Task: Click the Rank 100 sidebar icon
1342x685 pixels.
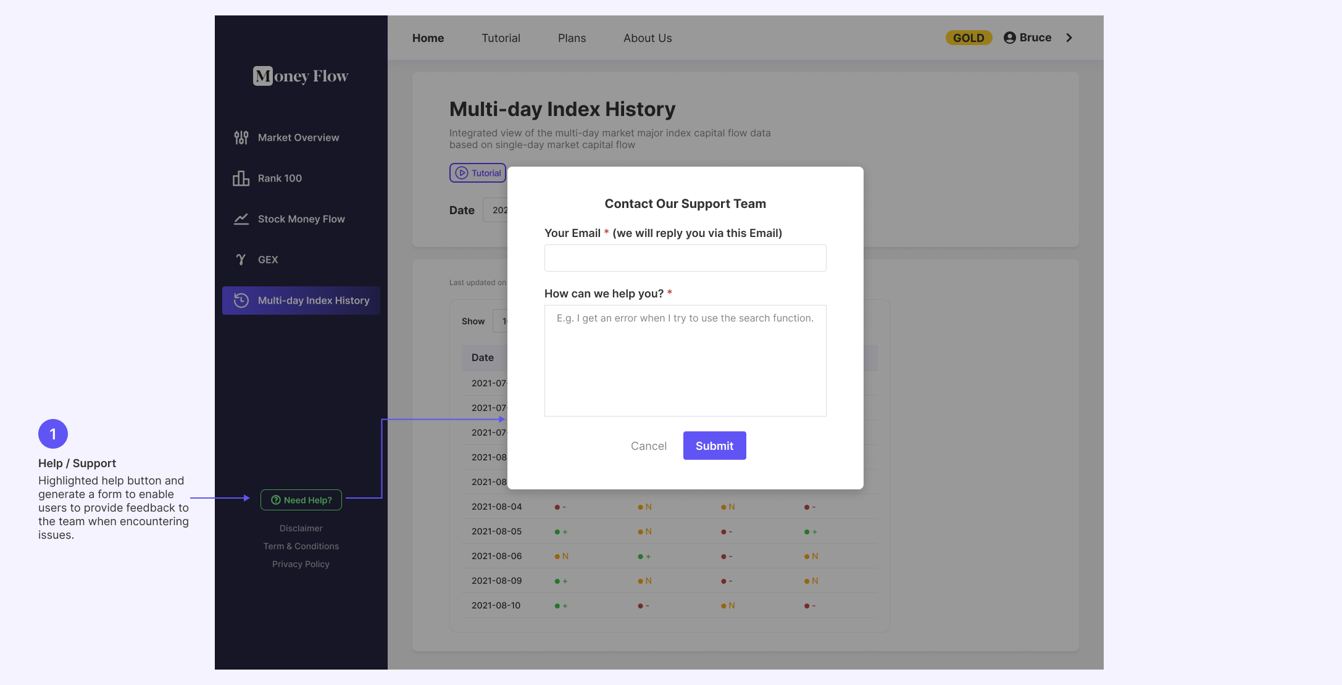Action: (240, 178)
